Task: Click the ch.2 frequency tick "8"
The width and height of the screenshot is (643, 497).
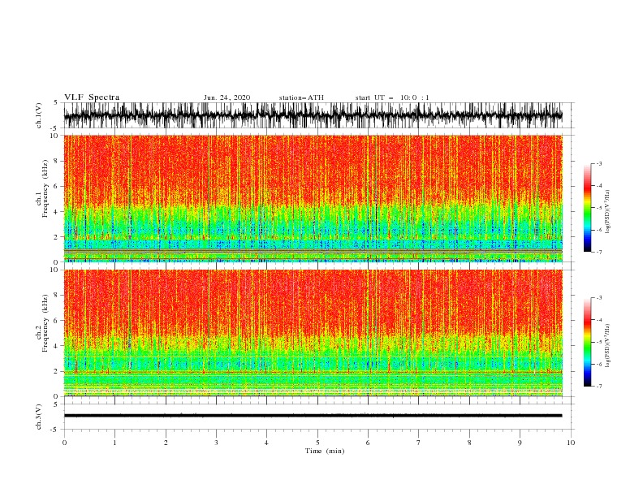Action: pos(57,296)
